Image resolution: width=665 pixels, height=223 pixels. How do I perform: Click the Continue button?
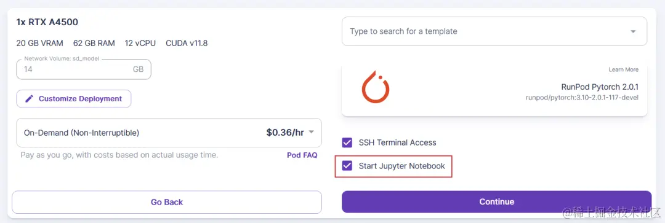497,202
